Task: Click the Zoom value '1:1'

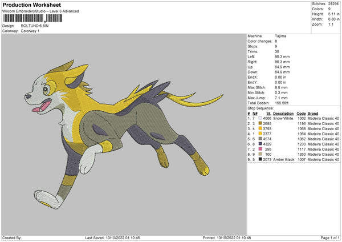Action: click(331, 24)
